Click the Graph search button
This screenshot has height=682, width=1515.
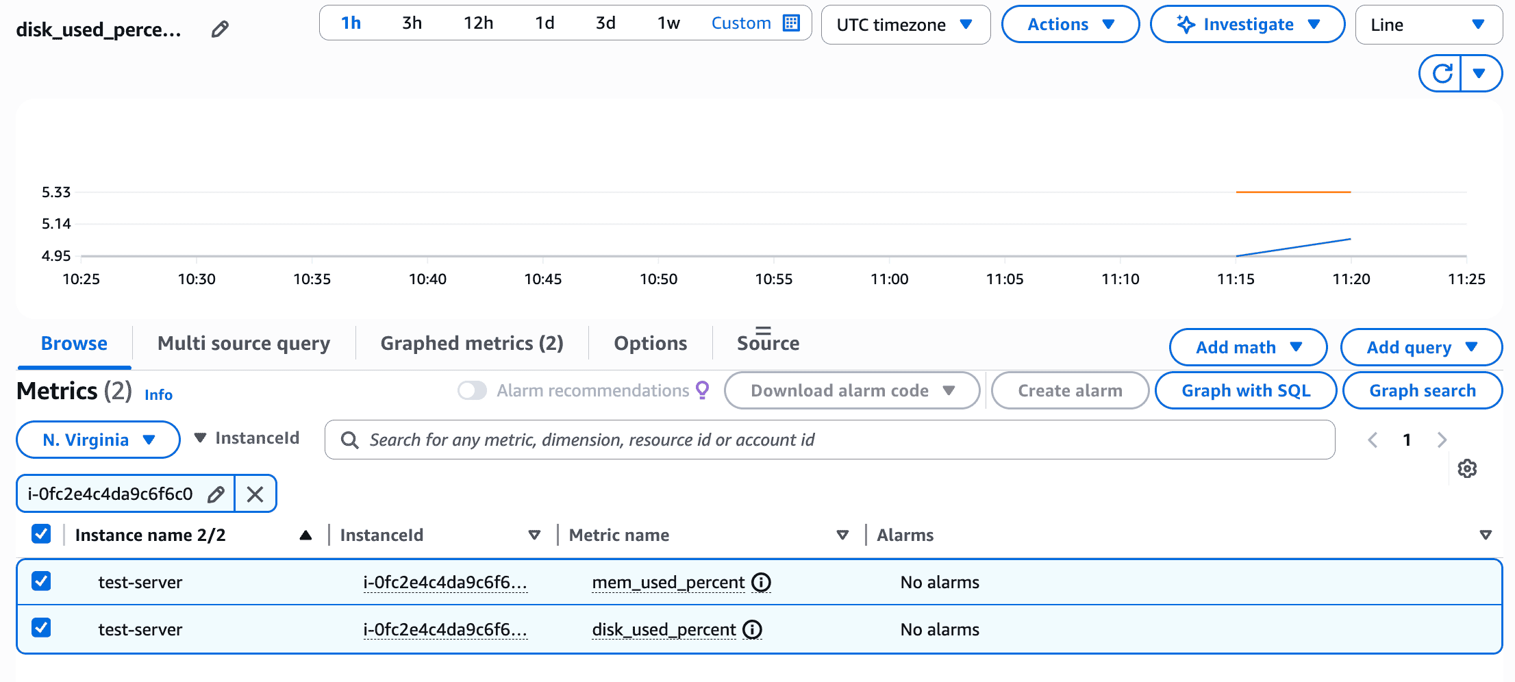pyautogui.click(x=1422, y=390)
